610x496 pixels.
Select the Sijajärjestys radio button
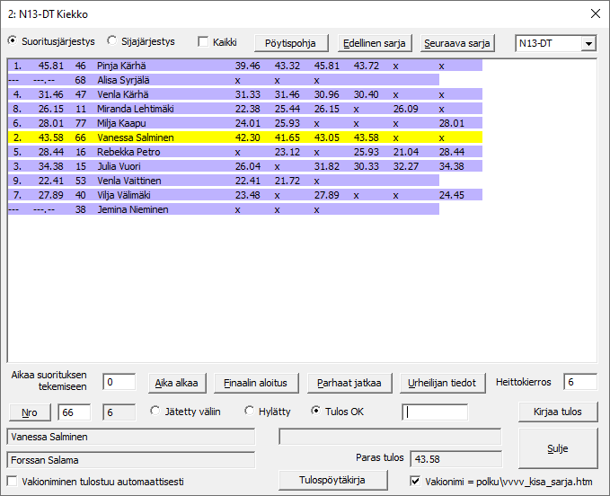[x=113, y=41]
